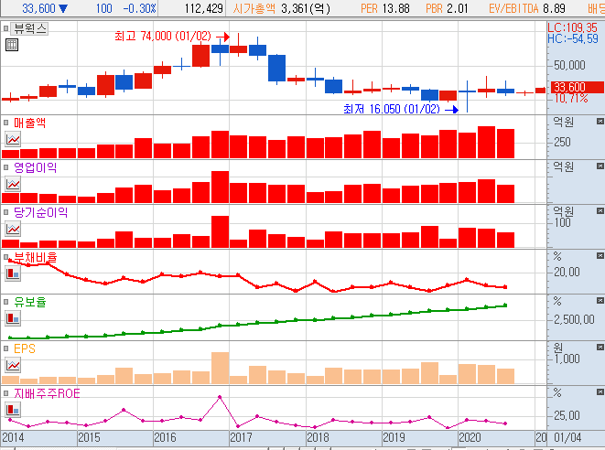This screenshot has width=605, height=450.
Task: Click the 2014 label on time axis
Action: [x=13, y=438]
